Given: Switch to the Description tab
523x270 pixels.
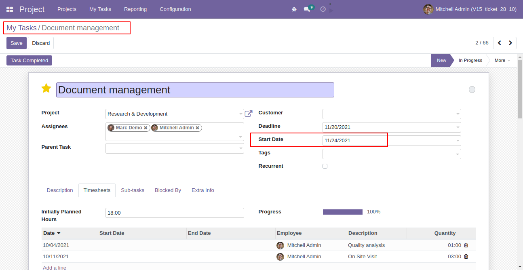Looking at the screenshot, I should [60, 190].
